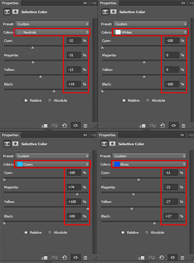Toggle layer visibility eye in Cyans panel
The width and height of the screenshot is (194, 263).
[75, 257]
